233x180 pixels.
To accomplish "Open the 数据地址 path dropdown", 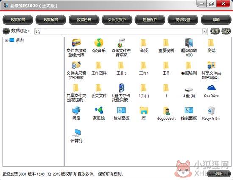I will point(205,31).
